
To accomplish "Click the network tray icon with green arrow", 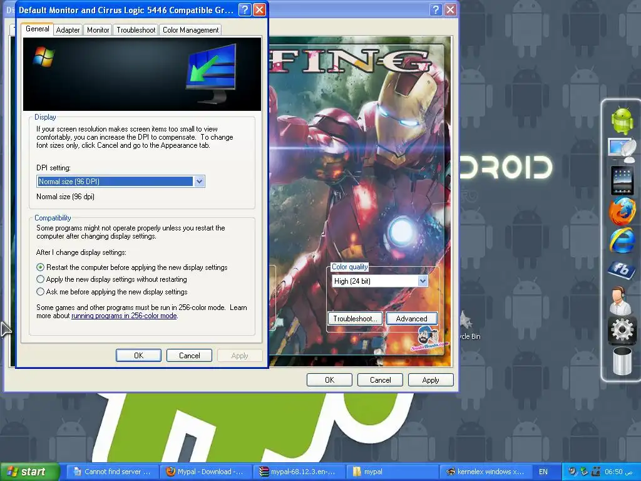I will point(584,472).
